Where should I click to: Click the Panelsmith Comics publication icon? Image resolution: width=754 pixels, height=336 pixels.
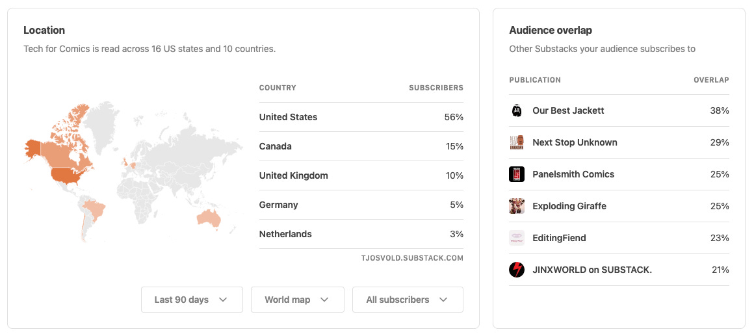click(517, 174)
